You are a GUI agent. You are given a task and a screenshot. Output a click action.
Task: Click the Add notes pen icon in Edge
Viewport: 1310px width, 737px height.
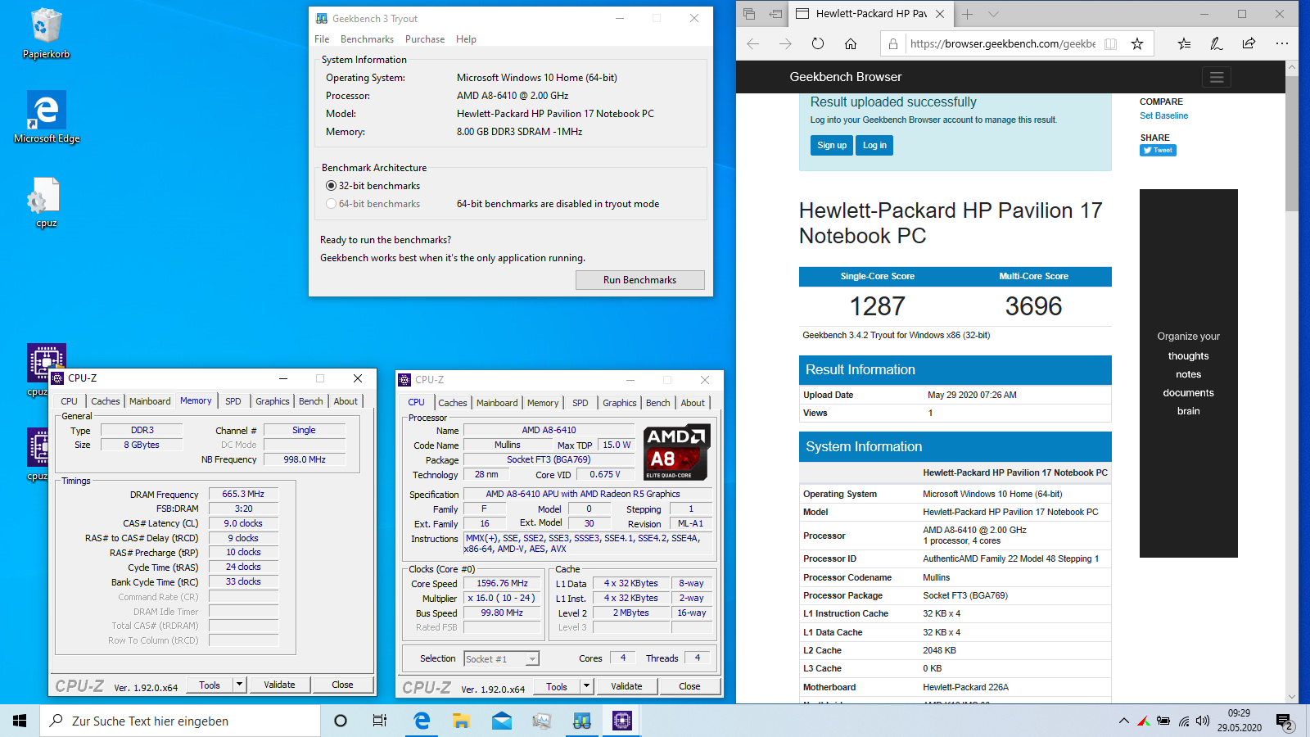click(x=1217, y=44)
